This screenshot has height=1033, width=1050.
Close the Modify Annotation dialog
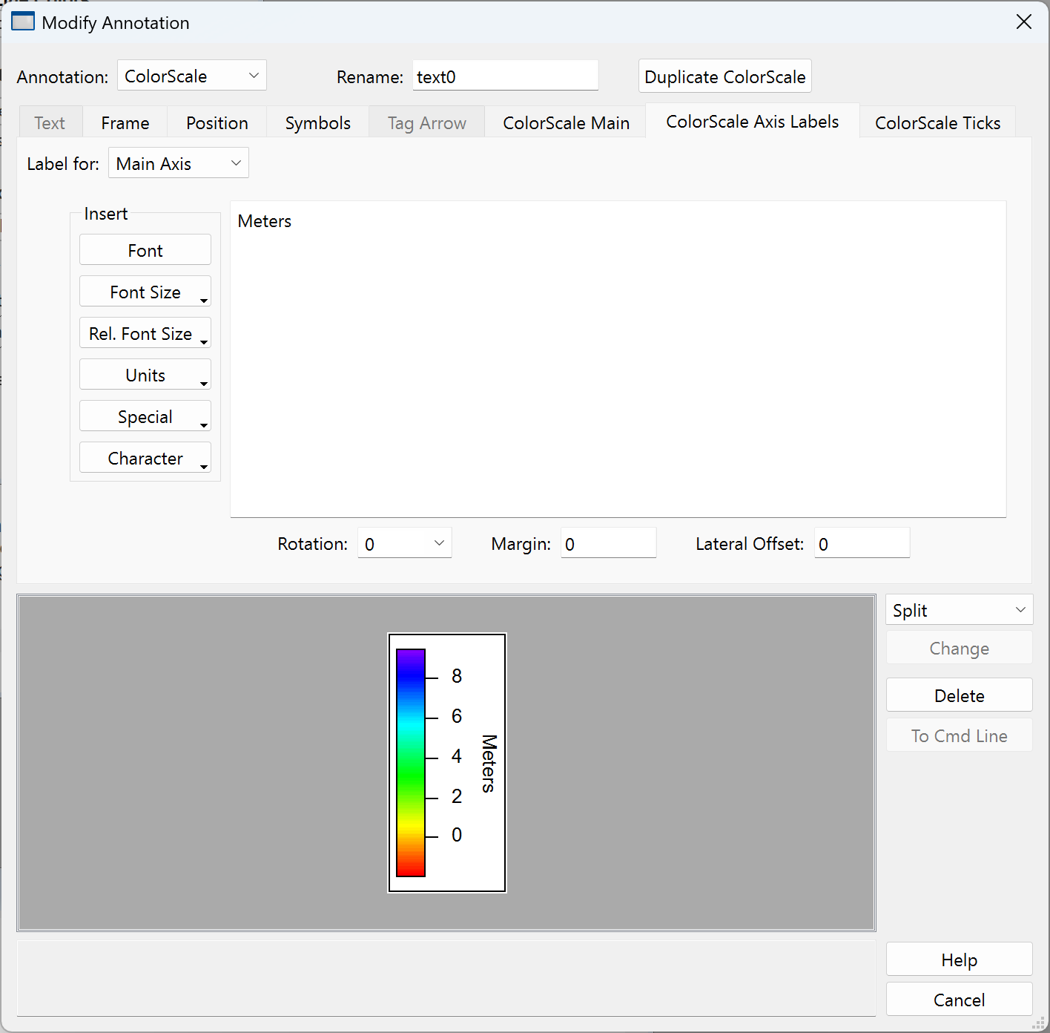1023,22
